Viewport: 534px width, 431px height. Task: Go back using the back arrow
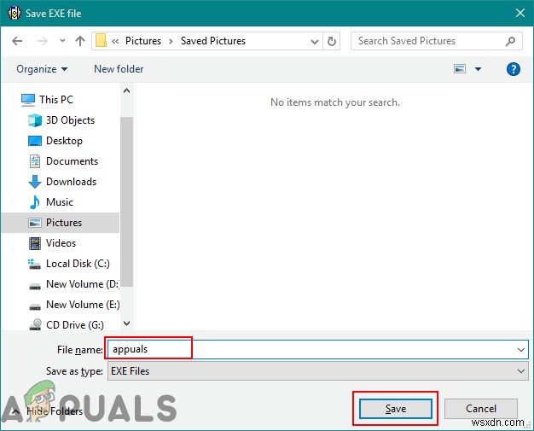[x=17, y=41]
